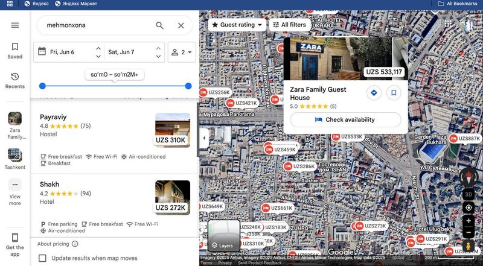Open the Tashkent recent item
Image resolution: width=483 pixels, height=266 pixels.
(14, 159)
